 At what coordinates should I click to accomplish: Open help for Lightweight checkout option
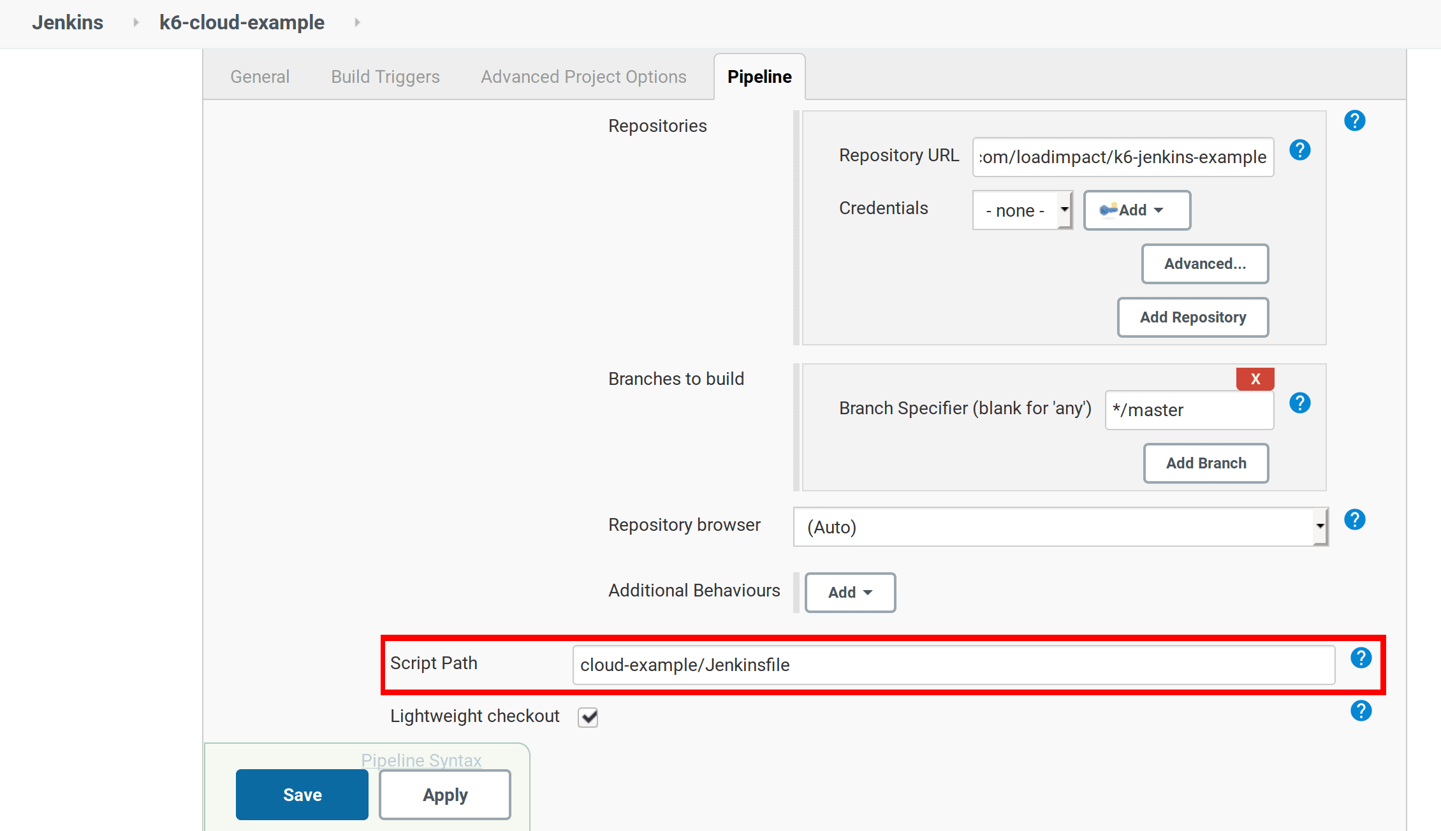pos(1361,711)
